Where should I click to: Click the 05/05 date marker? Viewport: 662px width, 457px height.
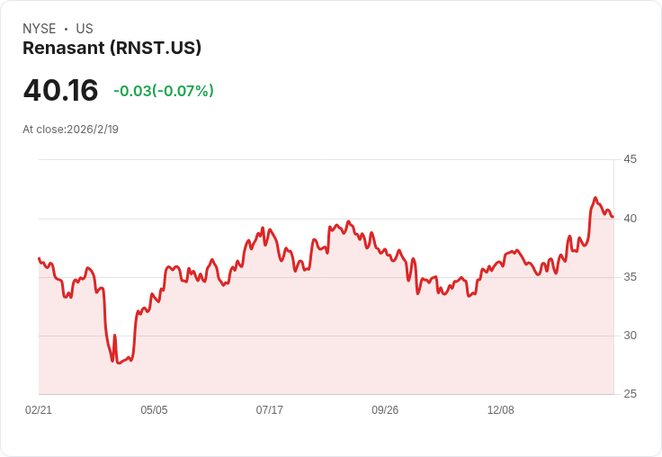(154, 410)
